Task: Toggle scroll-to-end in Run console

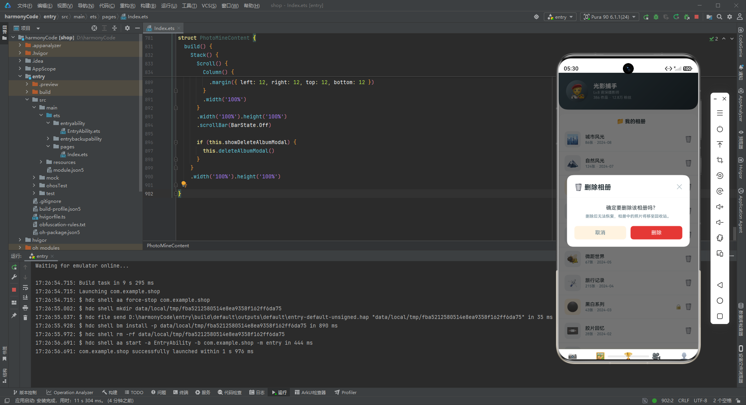Action: [x=25, y=298]
